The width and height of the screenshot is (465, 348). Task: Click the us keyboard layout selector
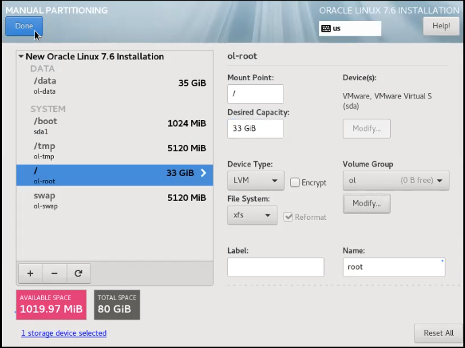click(350, 28)
